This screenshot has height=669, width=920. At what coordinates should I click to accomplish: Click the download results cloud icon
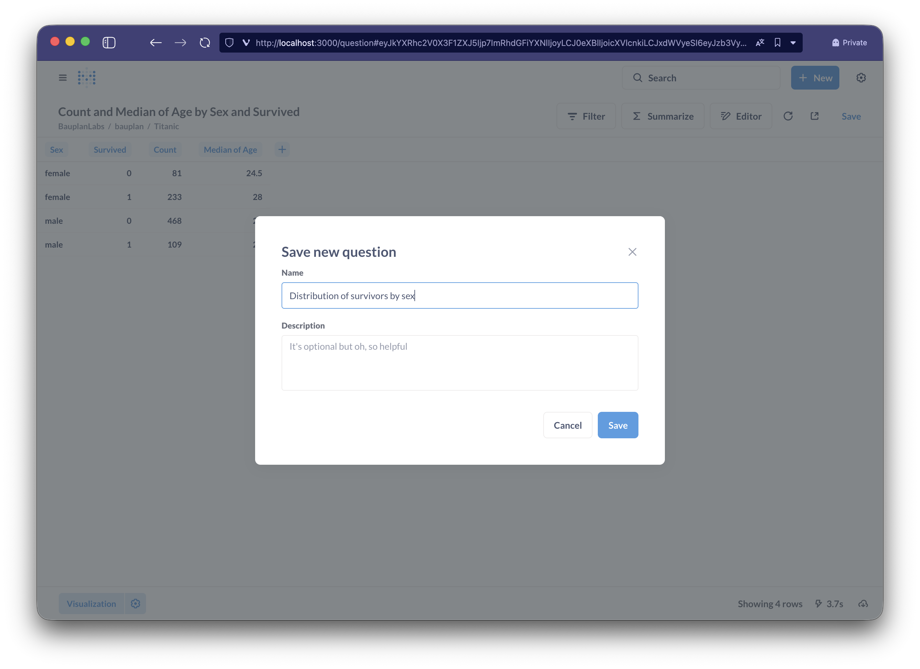pyautogui.click(x=863, y=604)
